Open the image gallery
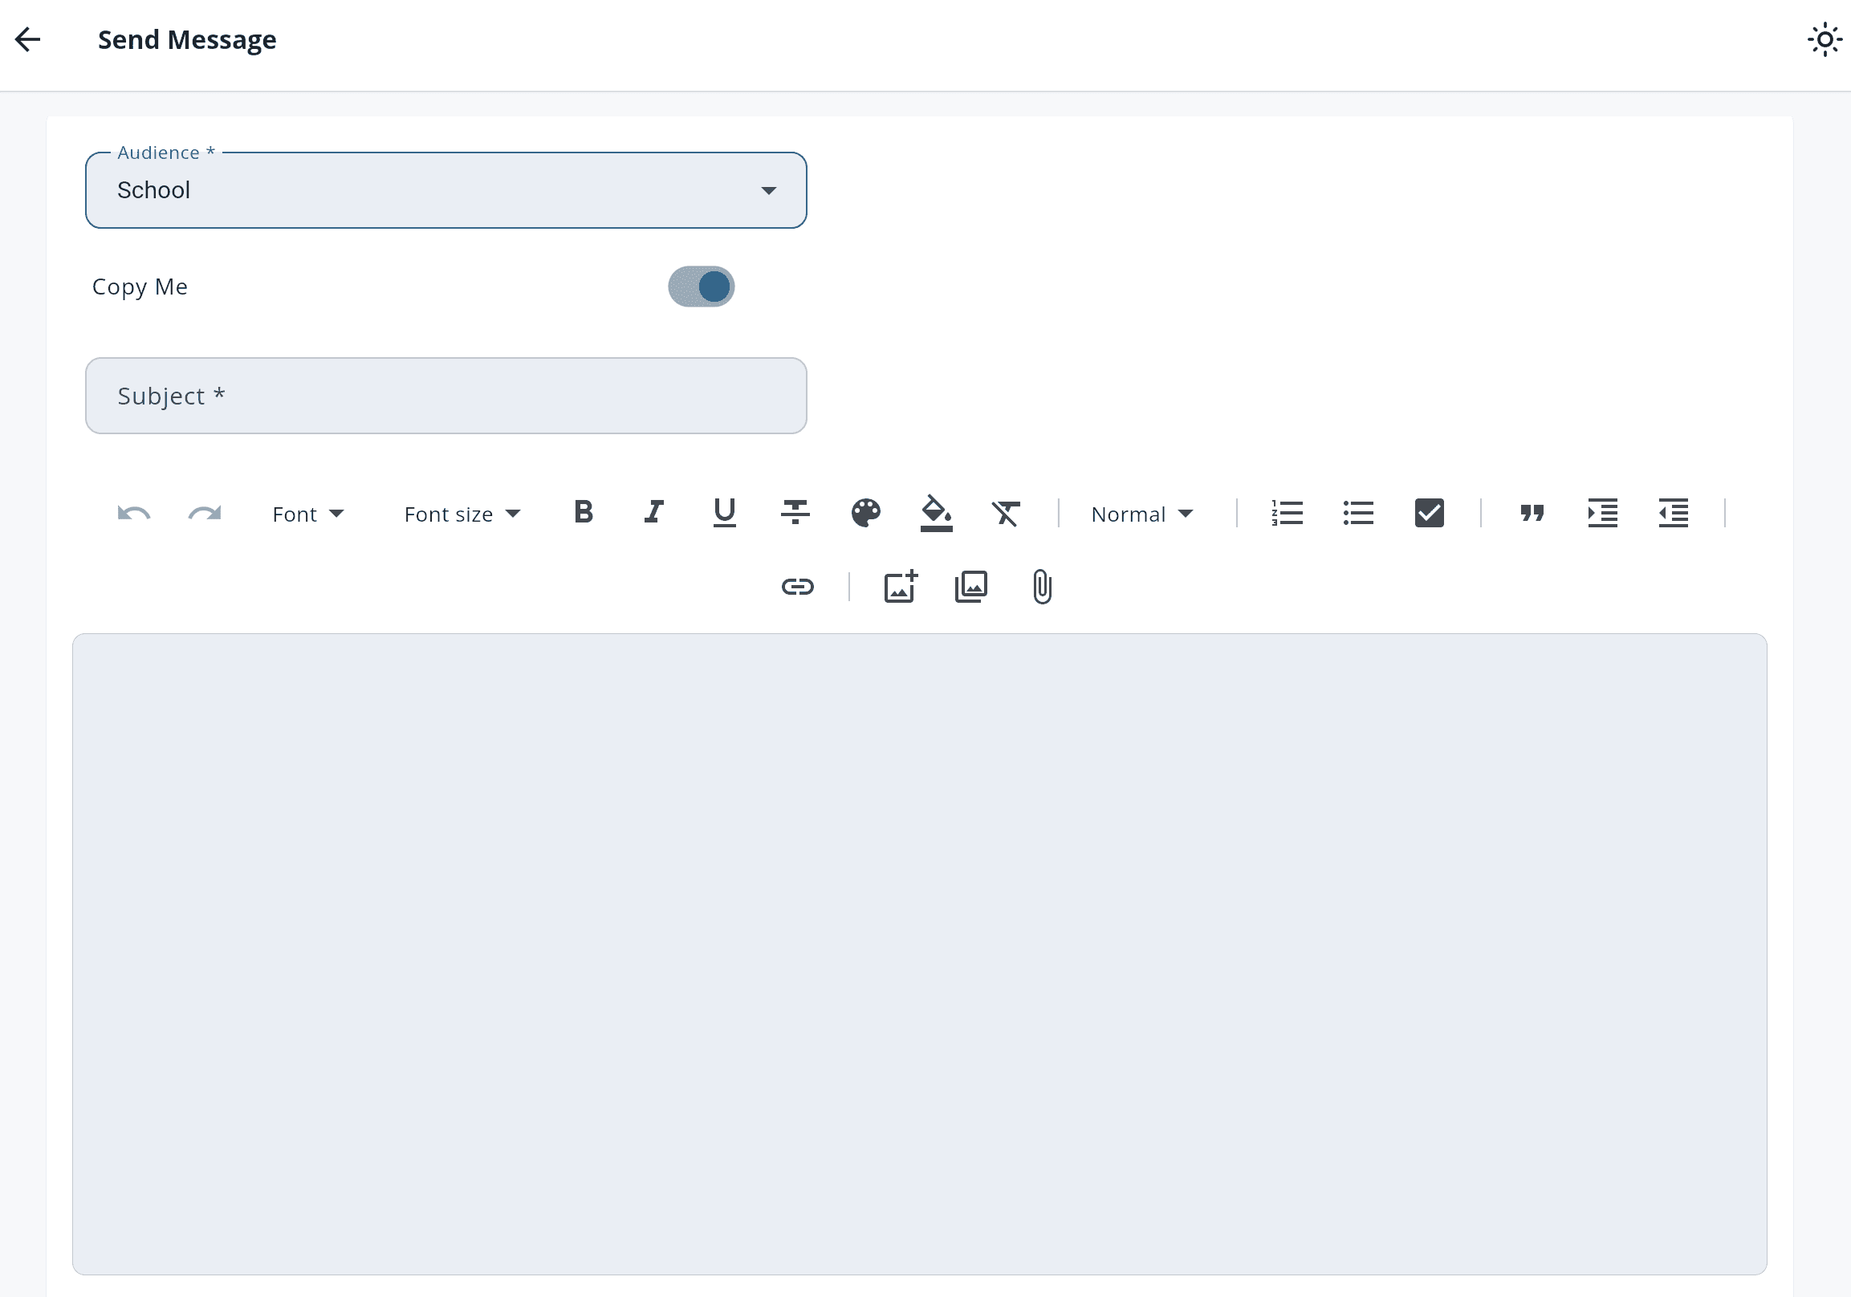The width and height of the screenshot is (1851, 1297). pyautogui.click(x=971, y=587)
